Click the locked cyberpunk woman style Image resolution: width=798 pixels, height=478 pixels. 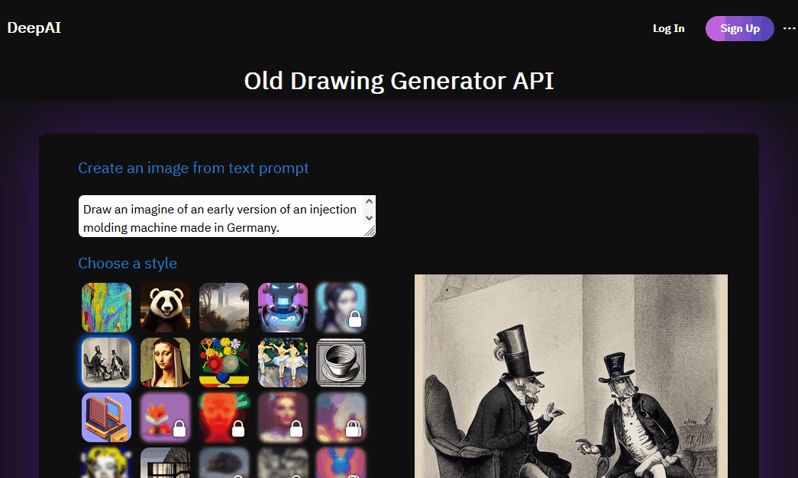tap(341, 308)
